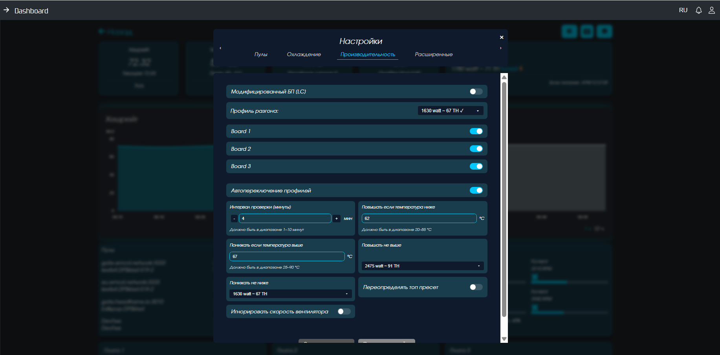Edit the Повышать если температура ниже field

tap(419, 218)
